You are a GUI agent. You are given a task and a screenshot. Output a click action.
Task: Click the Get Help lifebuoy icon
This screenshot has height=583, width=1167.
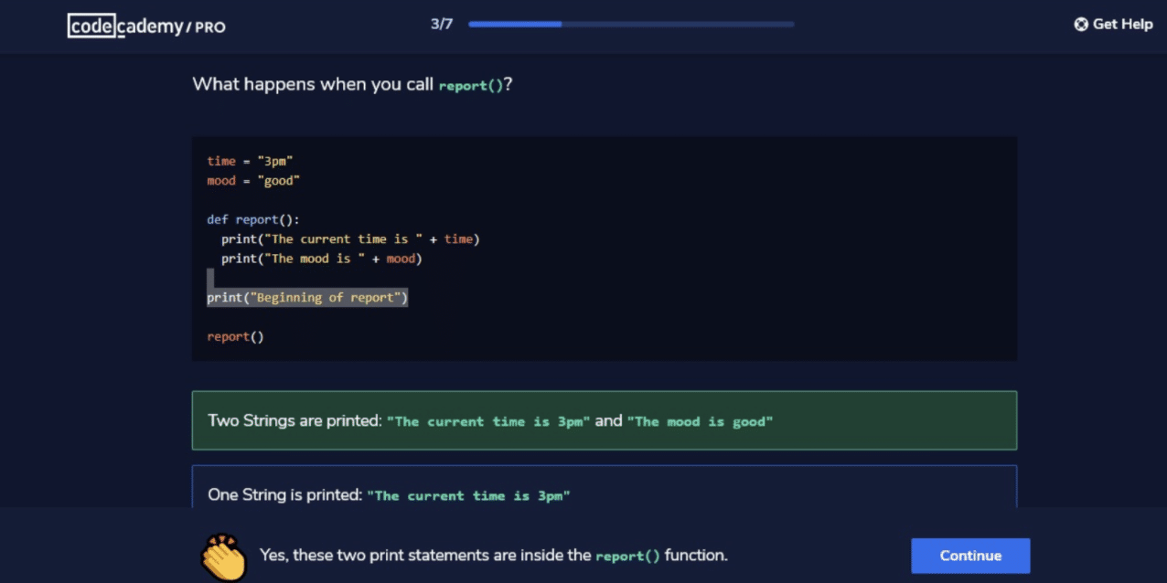point(1081,25)
